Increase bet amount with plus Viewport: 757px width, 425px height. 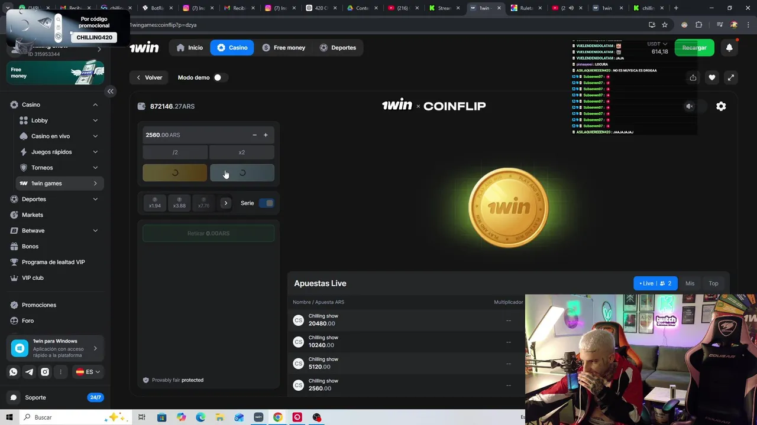pyautogui.click(x=266, y=135)
